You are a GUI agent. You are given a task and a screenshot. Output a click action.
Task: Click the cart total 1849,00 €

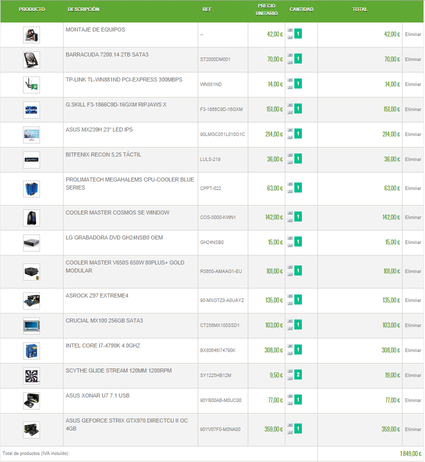[x=411, y=454]
